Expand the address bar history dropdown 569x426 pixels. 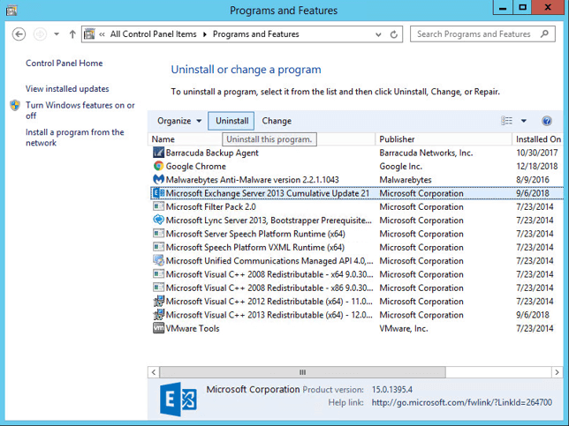pyautogui.click(x=378, y=34)
